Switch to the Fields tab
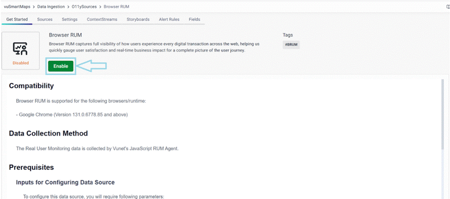 [194, 19]
